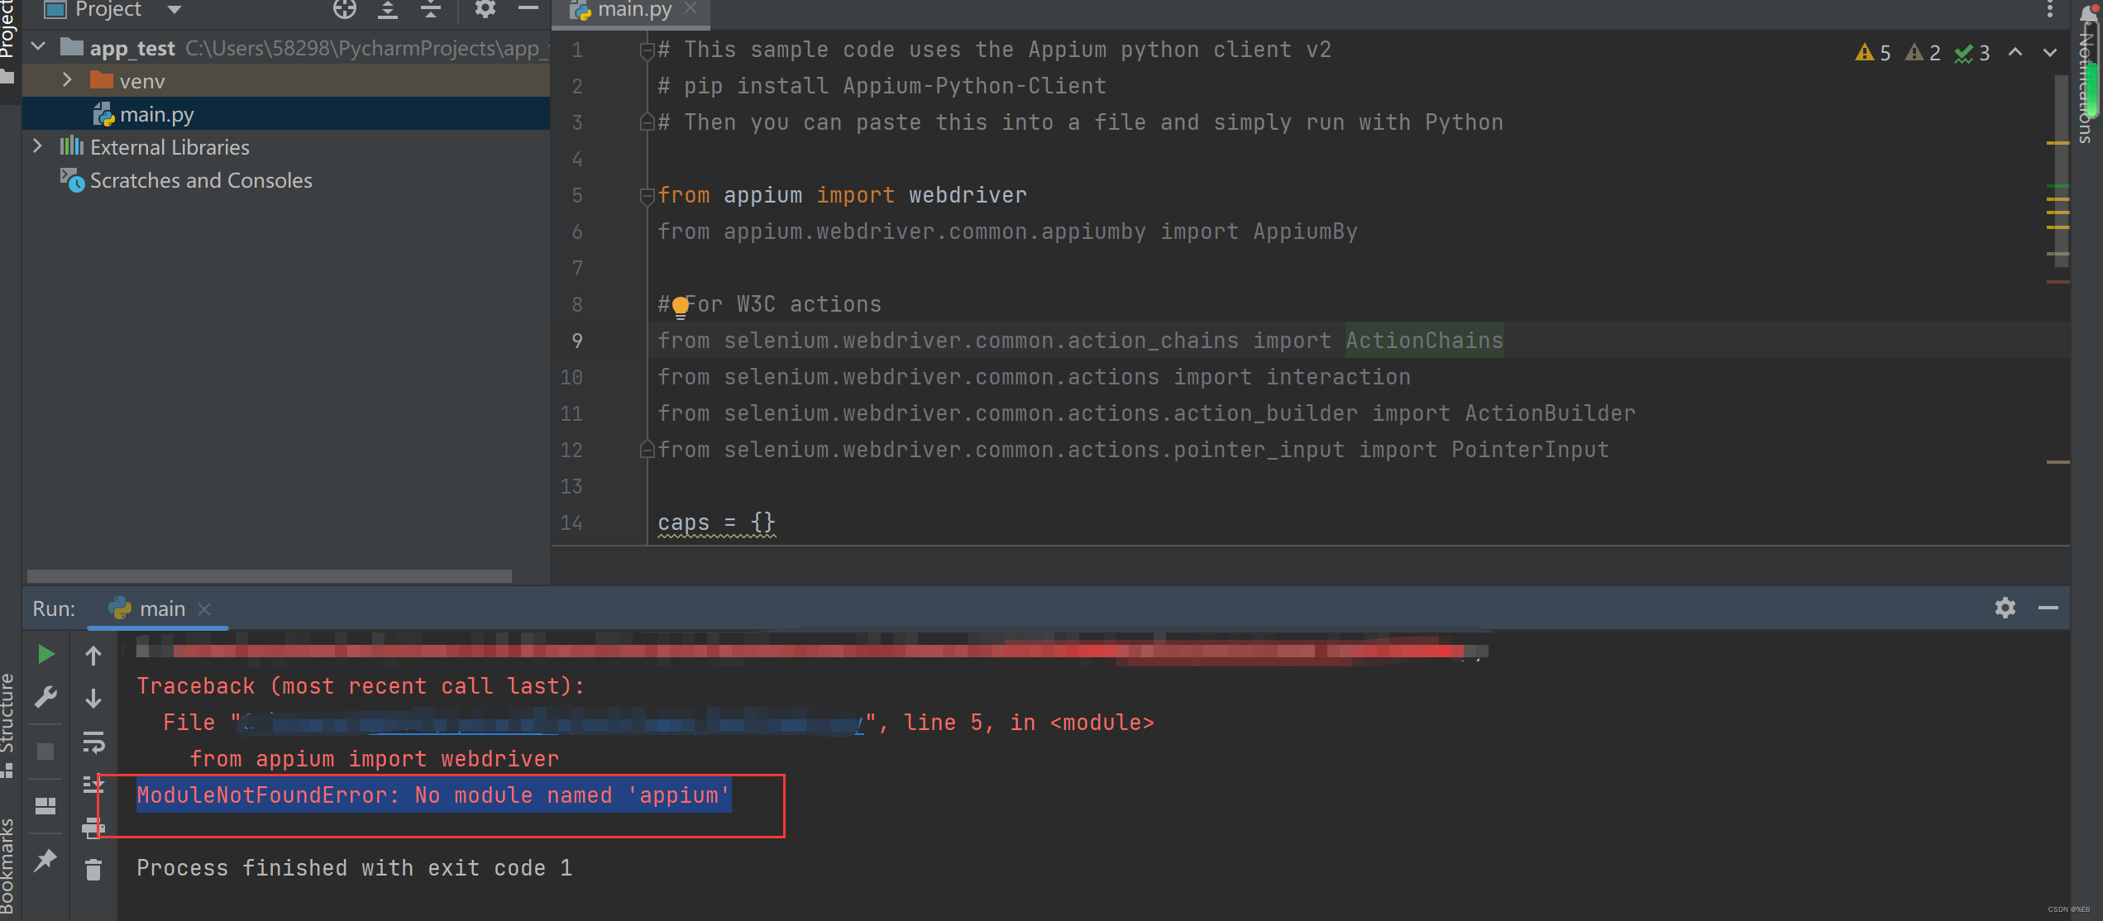Go to next highlighted error arrow
Screen dimensions: 2103x921
coord(2049,53)
